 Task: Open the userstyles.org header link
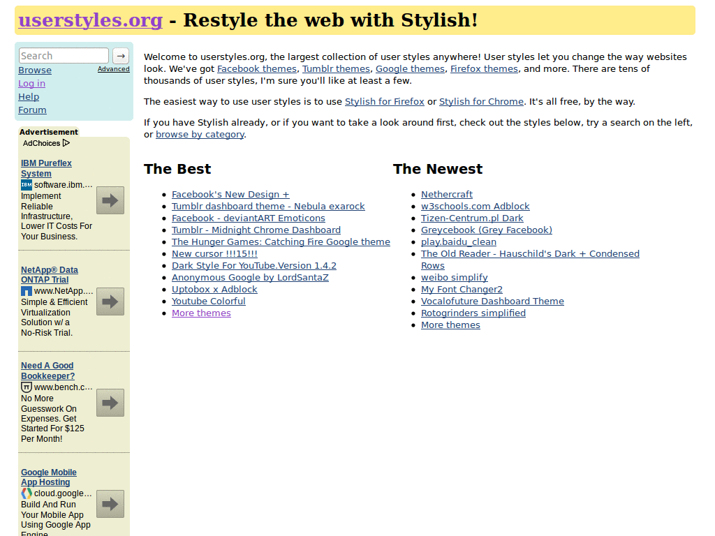[x=90, y=20]
